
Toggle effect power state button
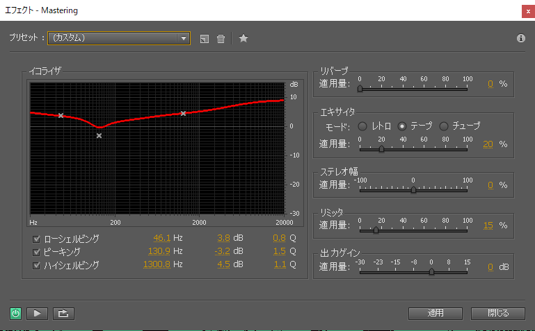16,314
